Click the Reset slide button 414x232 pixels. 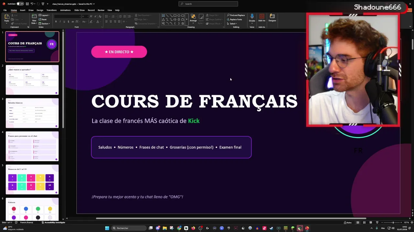click(x=43, y=19)
